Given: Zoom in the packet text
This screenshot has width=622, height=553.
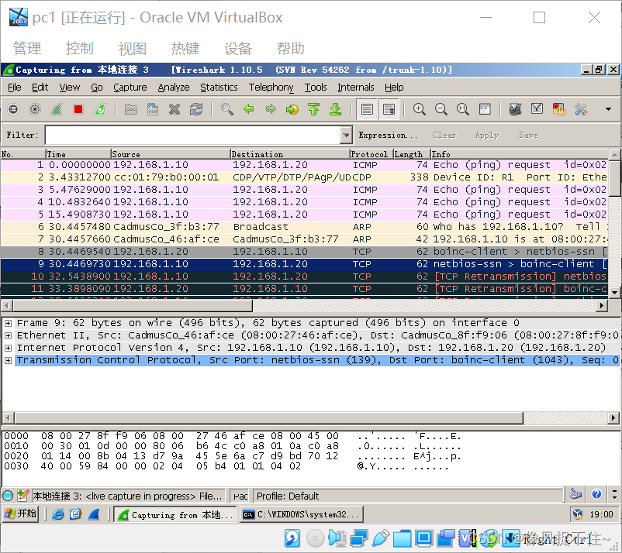Looking at the screenshot, I should (x=420, y=109).
